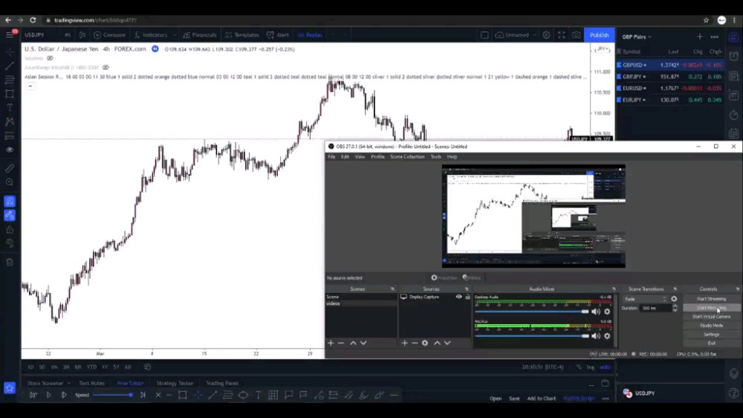743x418 pixels.
Task: Toggle AsianRange indicator visibility eye
Action: coord(106,68)
